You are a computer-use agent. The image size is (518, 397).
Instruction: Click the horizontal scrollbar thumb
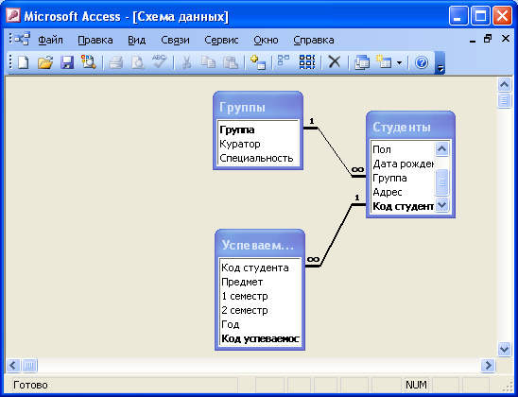pos(29,365)
